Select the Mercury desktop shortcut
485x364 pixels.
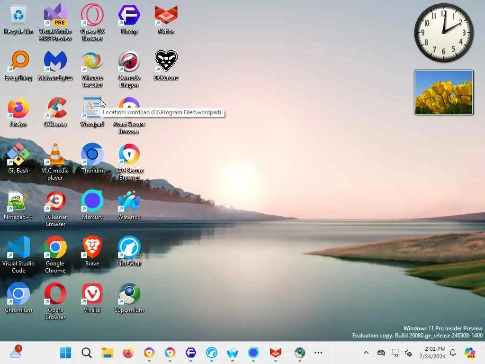coord(92,205)
